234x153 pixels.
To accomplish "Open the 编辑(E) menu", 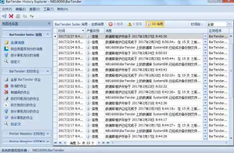I will pyautogui.click(x=21, y=9).
